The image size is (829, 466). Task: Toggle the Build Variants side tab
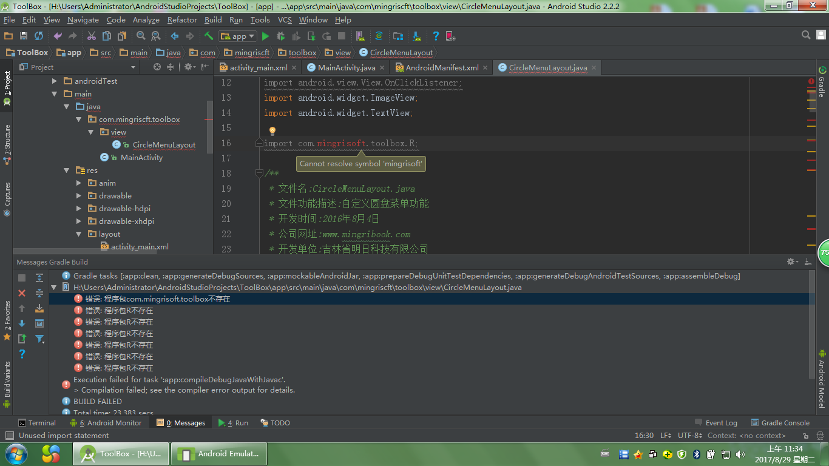pyautogui.click(x=7, y=384)
